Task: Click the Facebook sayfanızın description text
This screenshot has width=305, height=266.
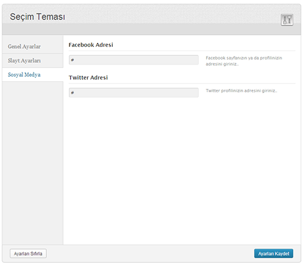Action: pyautogui.click(x=244, y=61)
